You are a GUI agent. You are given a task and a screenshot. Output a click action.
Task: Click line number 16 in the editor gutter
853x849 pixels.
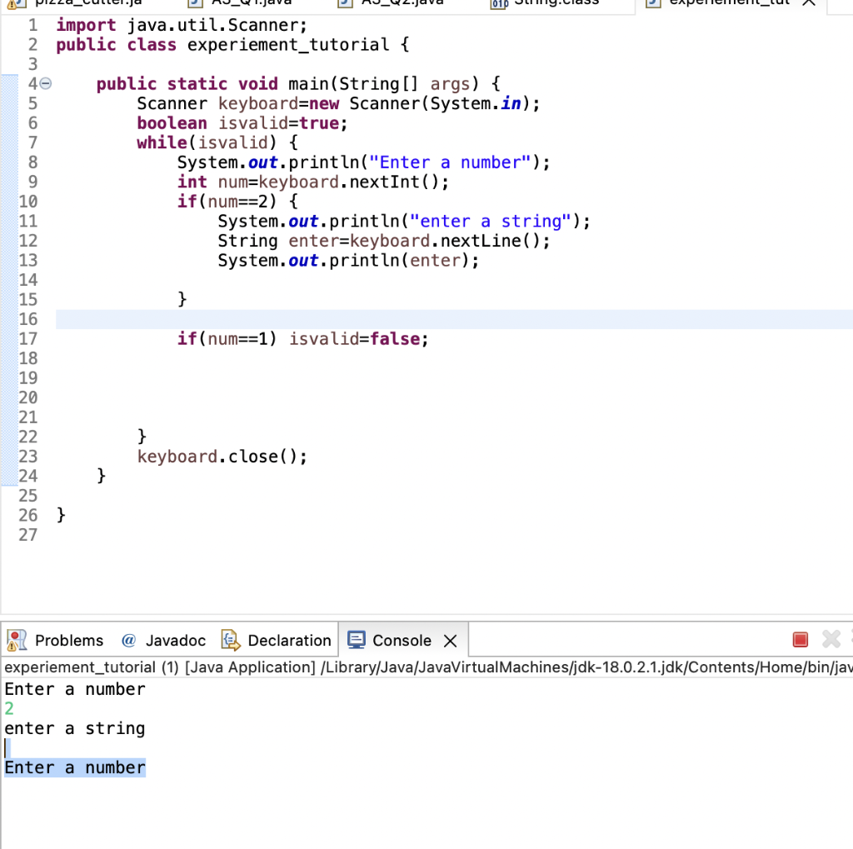pos(28,319)
